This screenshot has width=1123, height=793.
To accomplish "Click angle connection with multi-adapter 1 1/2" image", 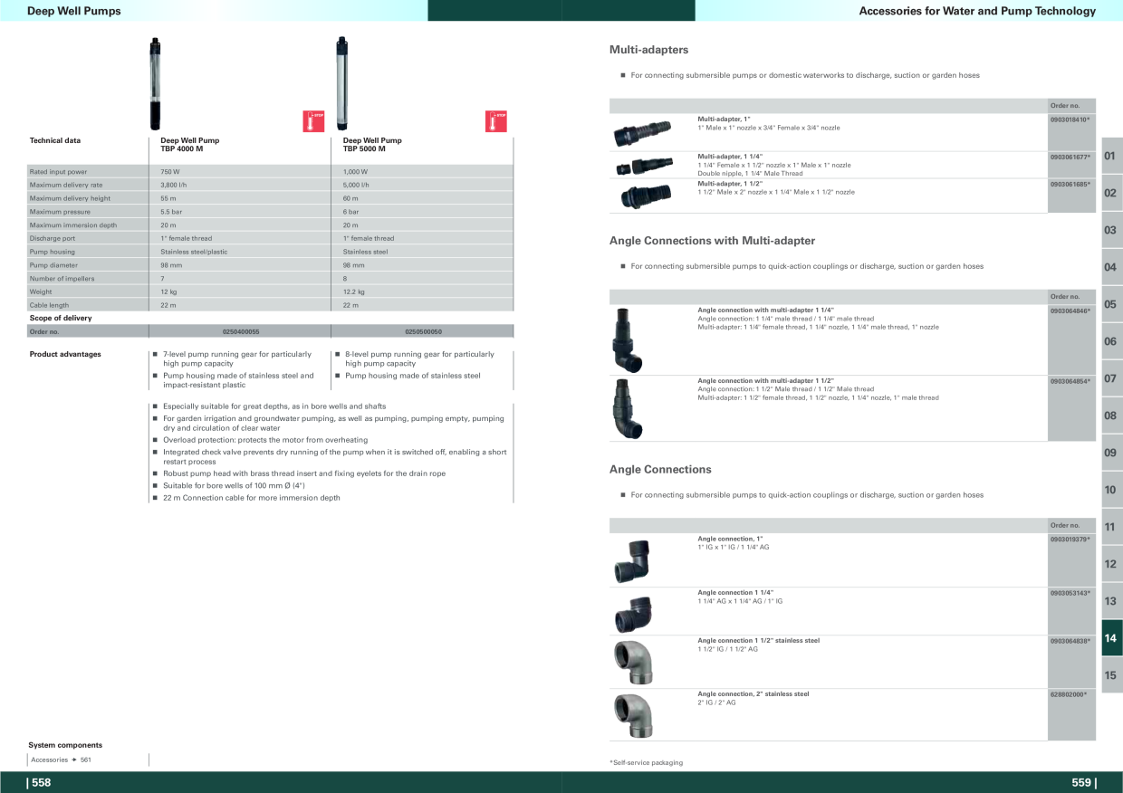I will point(627,407).
